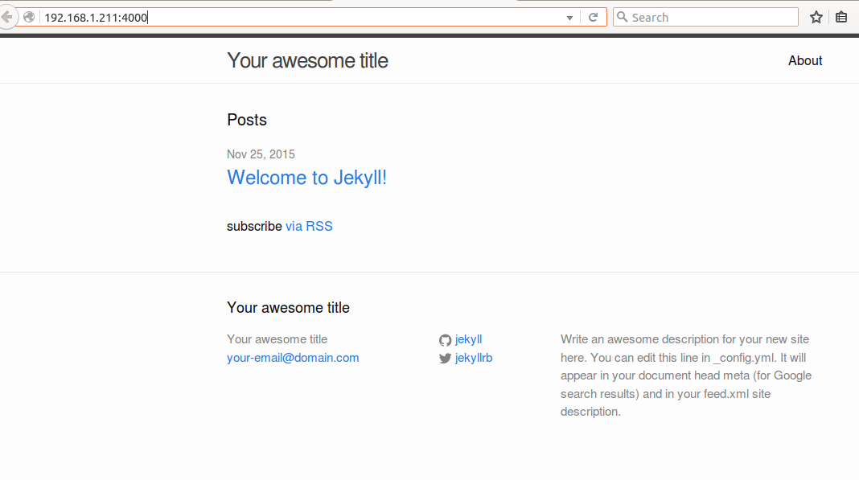Viewport: 859px width, 480px height.
Task: Click the magnifier icon in search box
Action: (623, 17)
